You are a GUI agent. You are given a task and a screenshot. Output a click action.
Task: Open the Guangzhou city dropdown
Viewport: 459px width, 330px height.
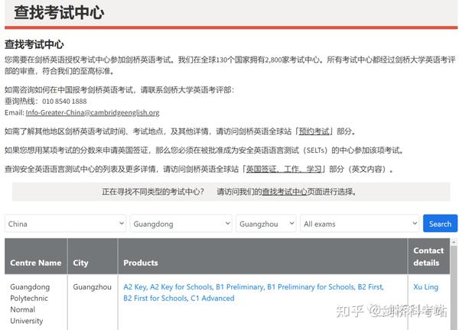[265, 224]
